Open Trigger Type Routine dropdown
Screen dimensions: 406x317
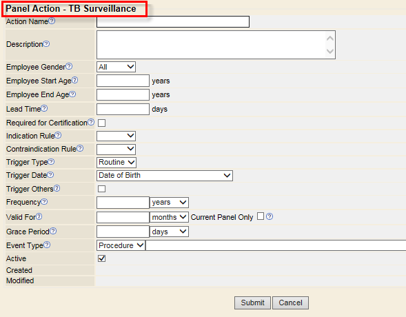click(x=116, y=162)
